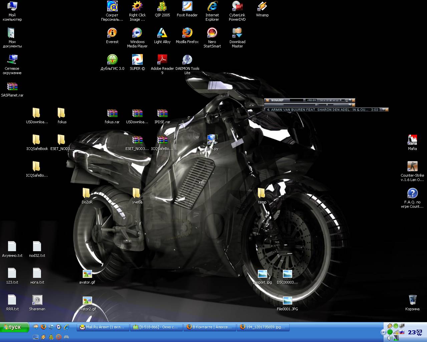Open the Winamp desktop shortcut
The image size is (427, 342).
tap(262, 7)
